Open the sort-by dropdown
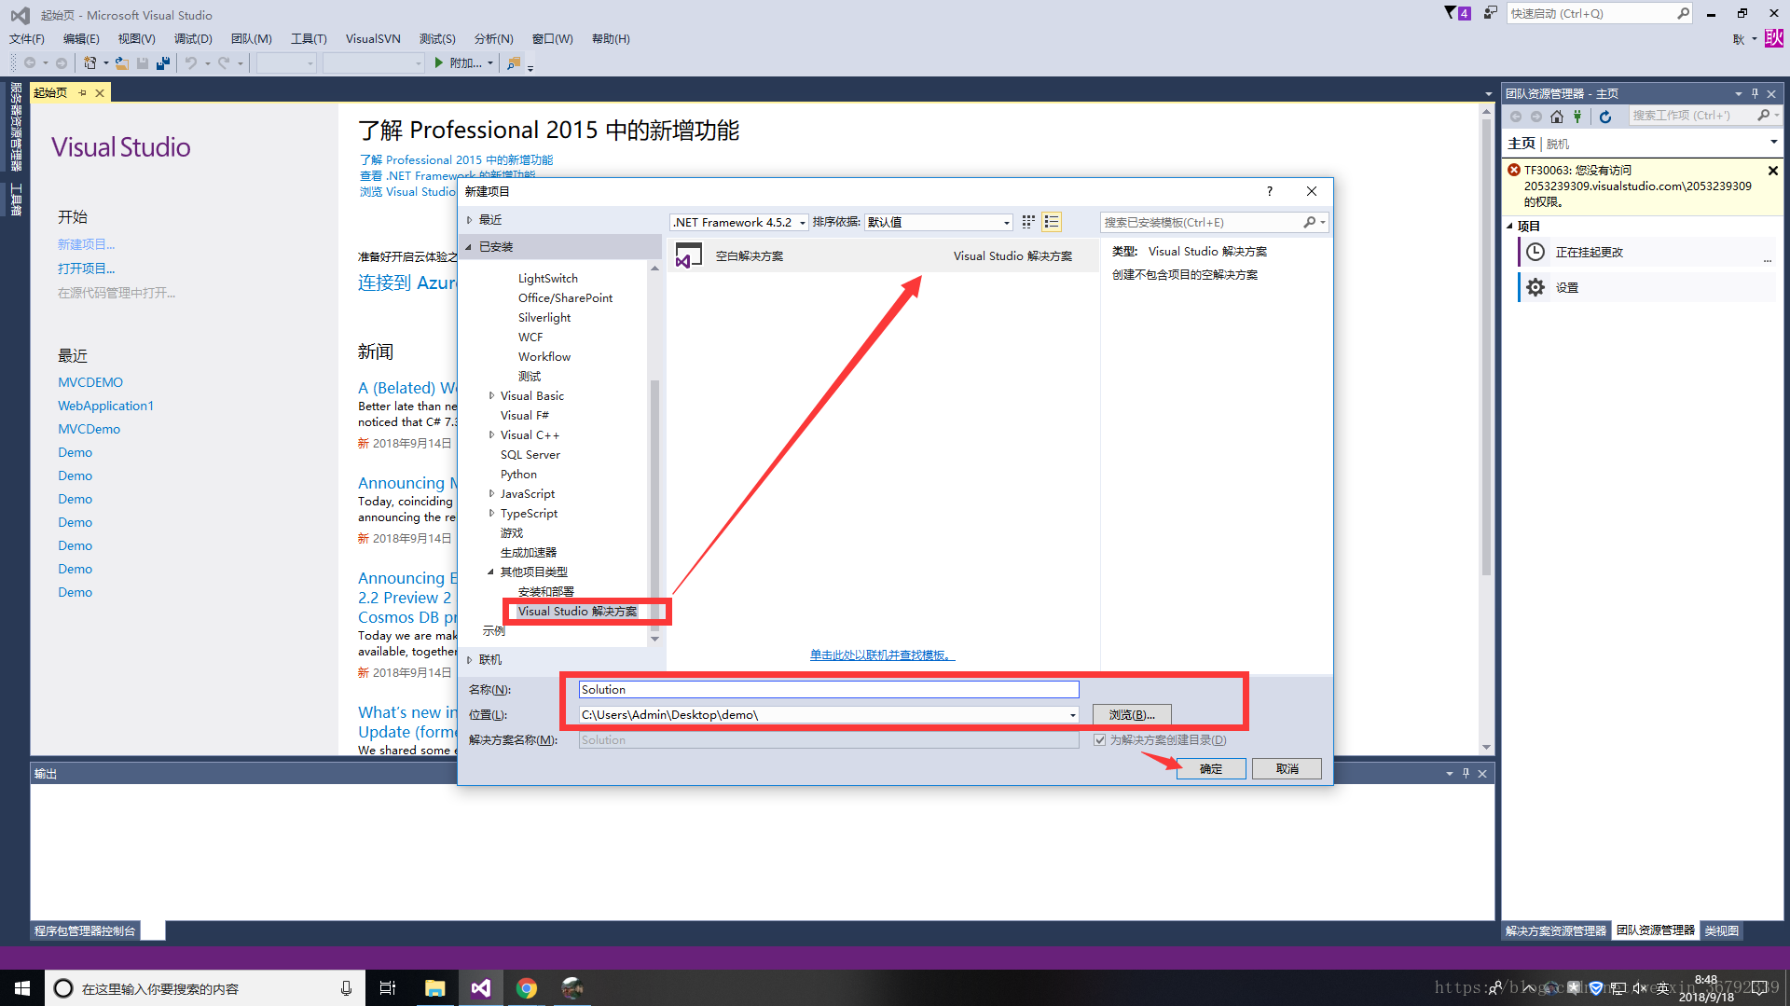 pyautogui.click(x=1007, y=223)
